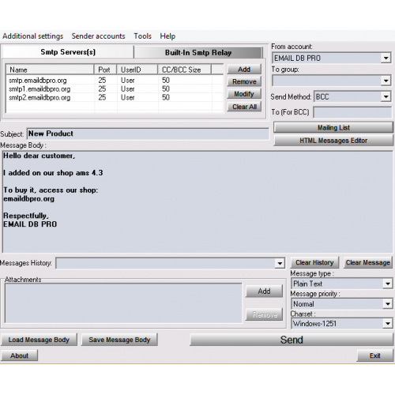This screenshot has height=395, width=395.
Task: Click the Subject input field
Action: 148,134
